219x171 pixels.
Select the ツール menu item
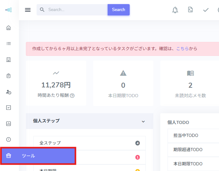[x=38, y=156]
